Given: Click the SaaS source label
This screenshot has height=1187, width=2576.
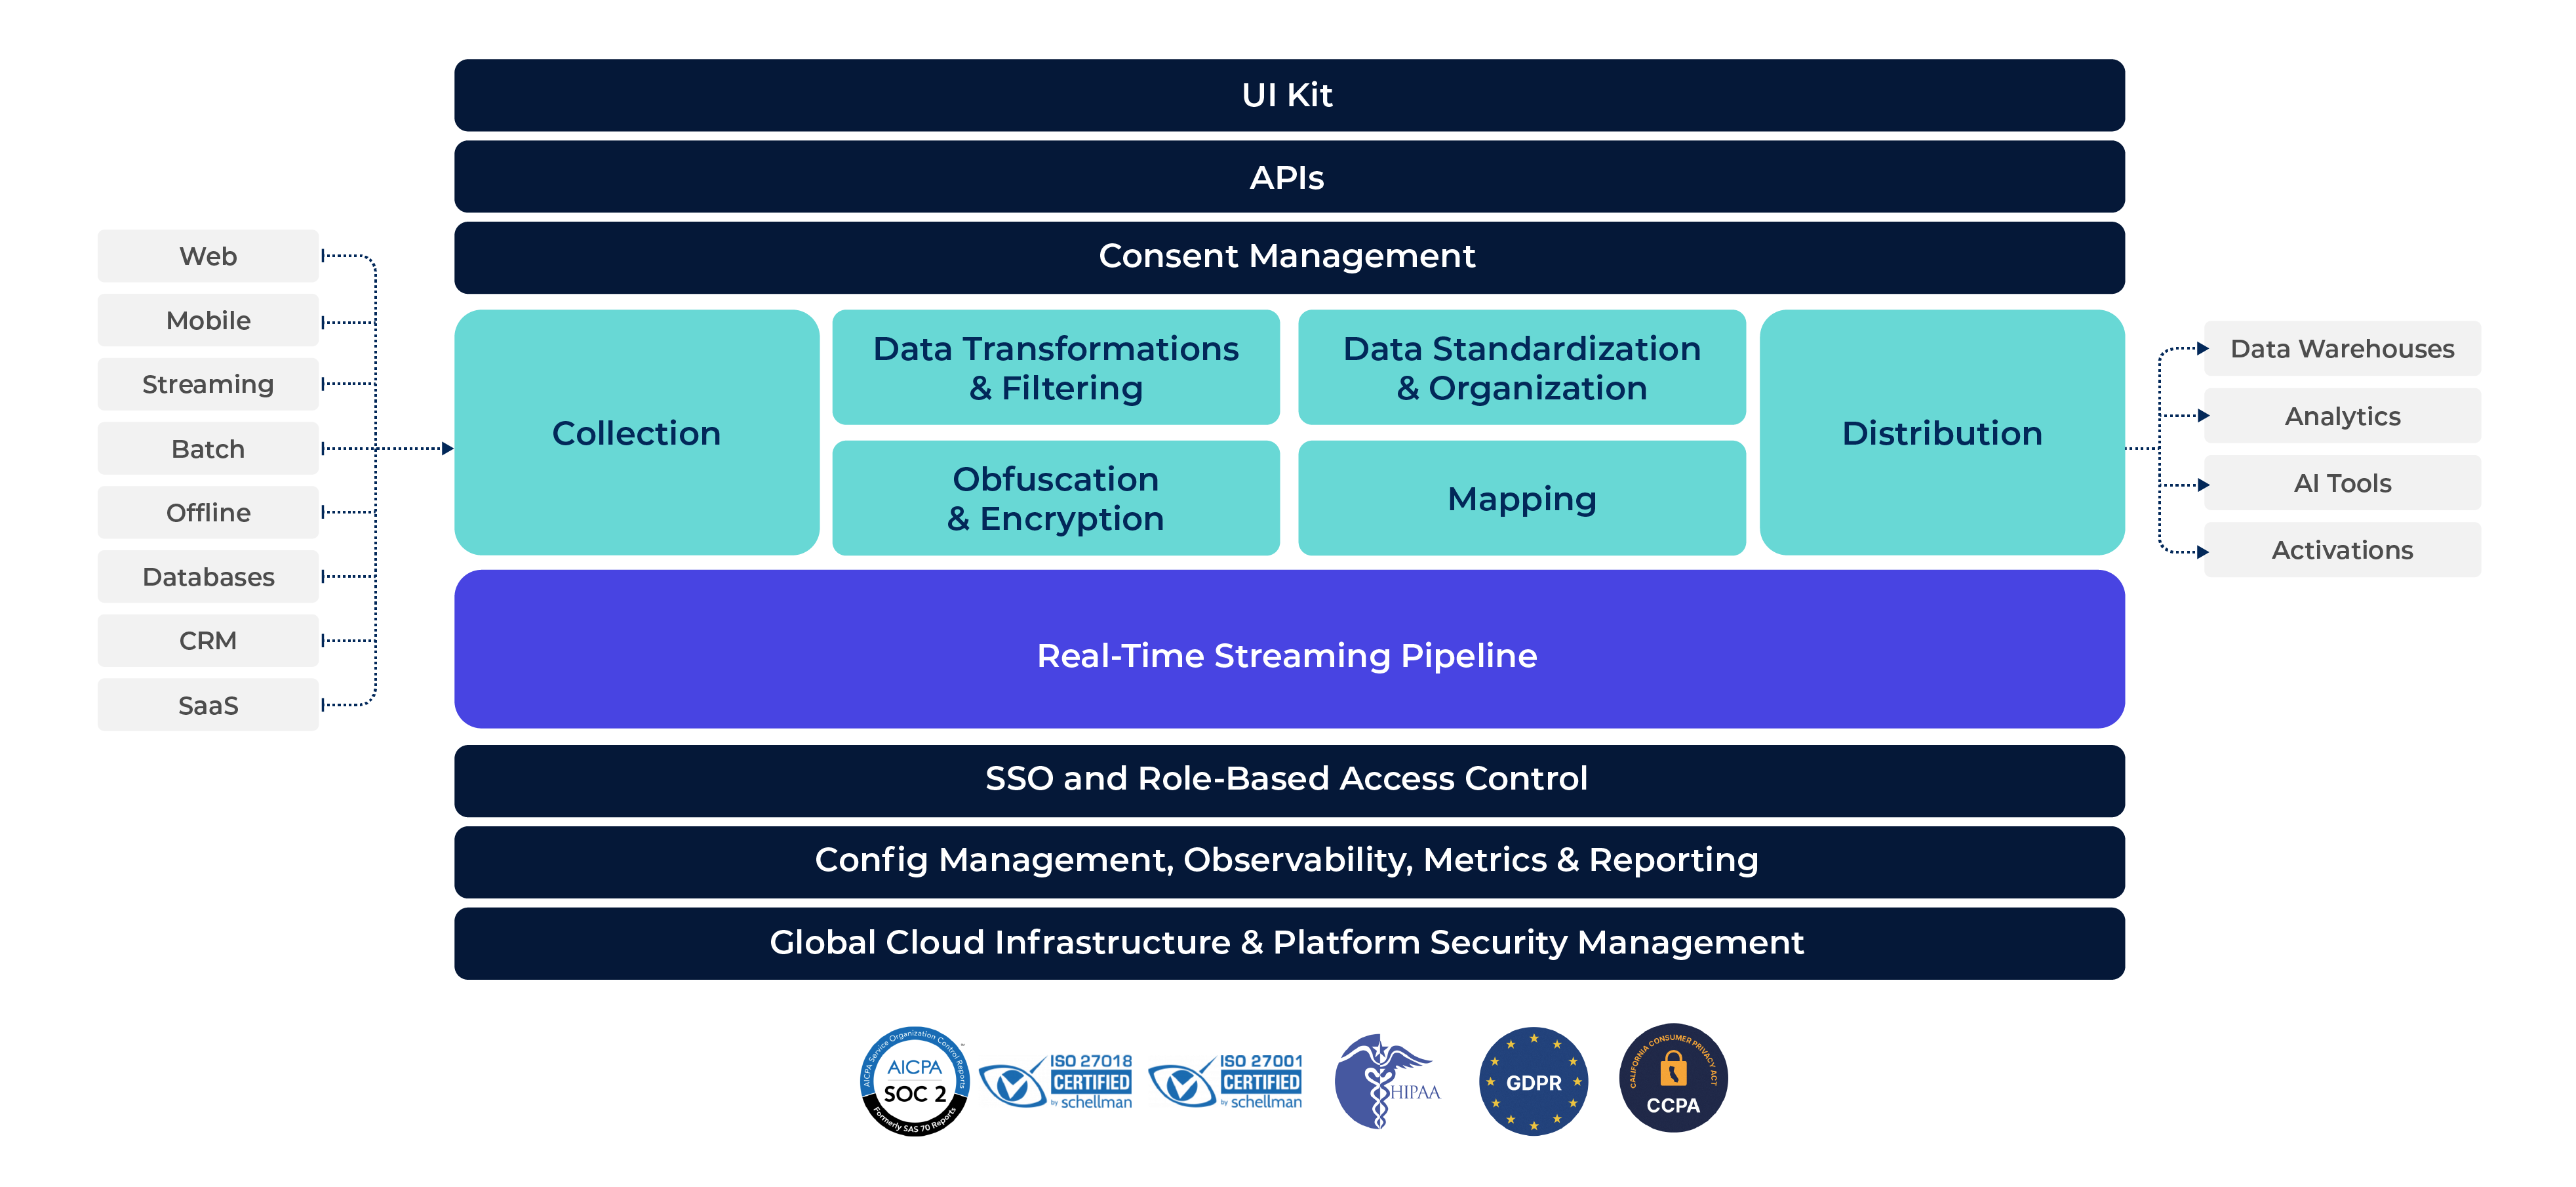Looking at the screenshot, I should (x=207, y=704).
